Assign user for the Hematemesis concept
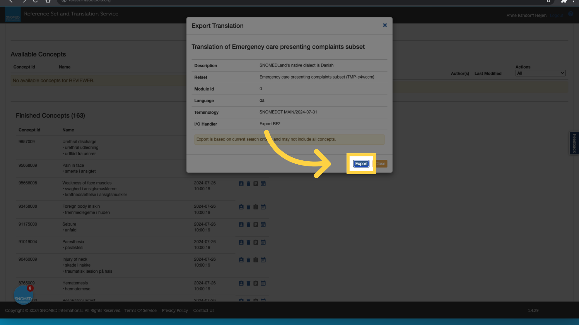Viewport: 579px width, 325px height. pos(241,283)
